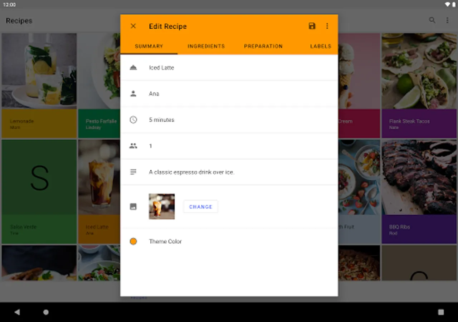Edit the description about classic espresso drink
This screenshot has width=458, height=322.
pos(229,172)
